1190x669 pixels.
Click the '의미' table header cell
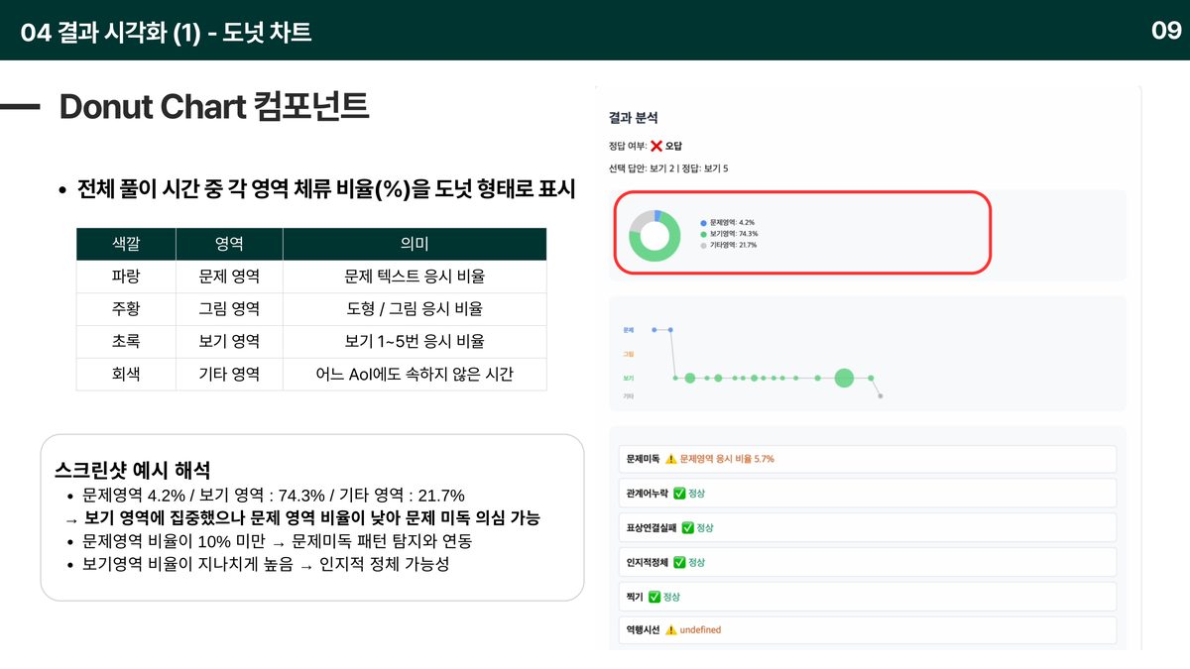coord(415,244)
